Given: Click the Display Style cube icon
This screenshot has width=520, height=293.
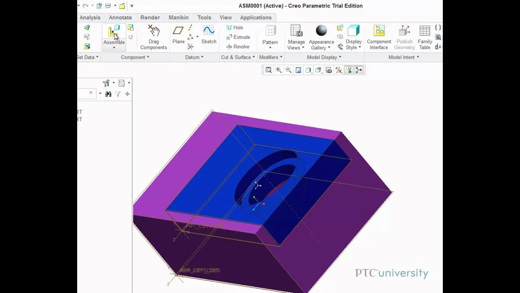Looking at the screenshot, I should pos(353,31).
